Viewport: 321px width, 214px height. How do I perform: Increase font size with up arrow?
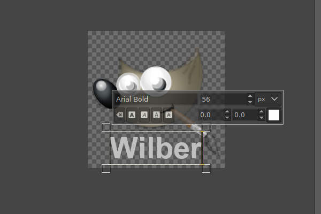[x=250, y=96]
